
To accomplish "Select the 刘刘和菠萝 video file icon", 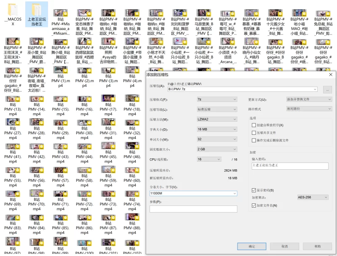I will point(180,13).
